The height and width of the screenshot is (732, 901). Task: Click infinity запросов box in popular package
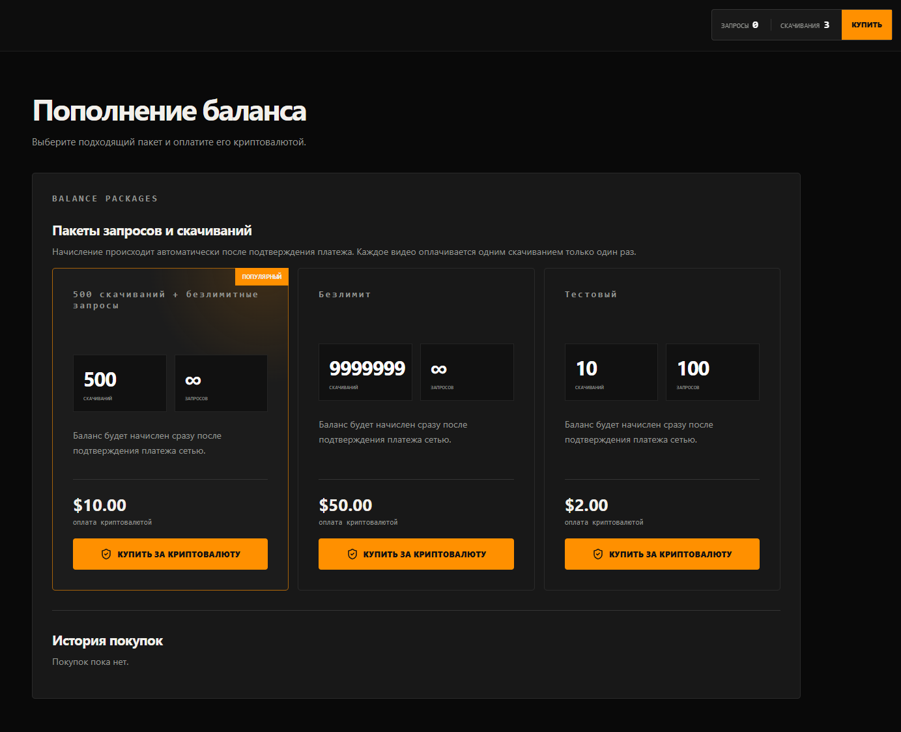(x=221, y=383)
